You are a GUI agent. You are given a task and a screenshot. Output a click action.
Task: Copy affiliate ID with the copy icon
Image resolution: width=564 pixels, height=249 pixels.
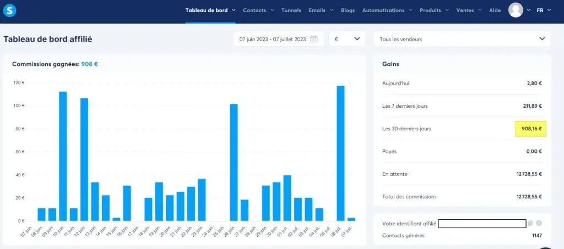(x=530, y=223)
